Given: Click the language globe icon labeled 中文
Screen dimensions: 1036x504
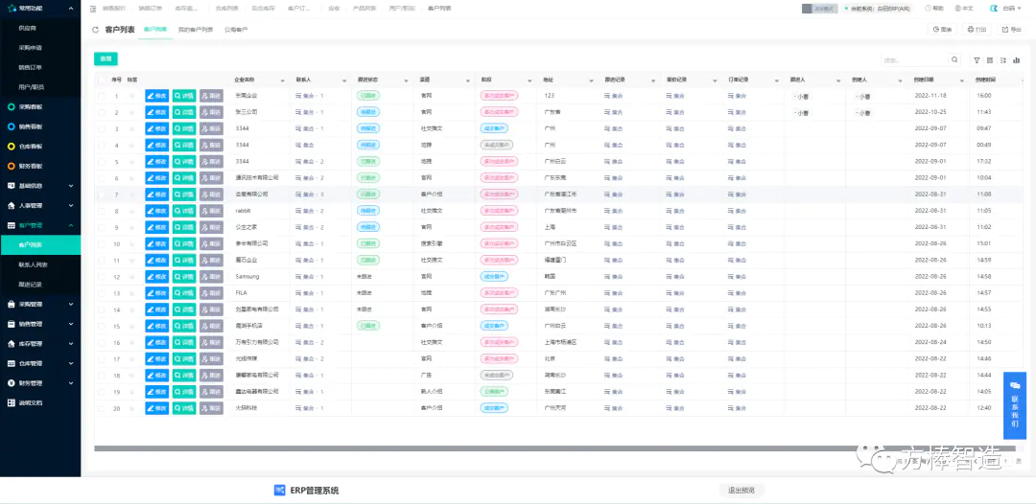Looking at the screenshot, I should tap(964, 8).
